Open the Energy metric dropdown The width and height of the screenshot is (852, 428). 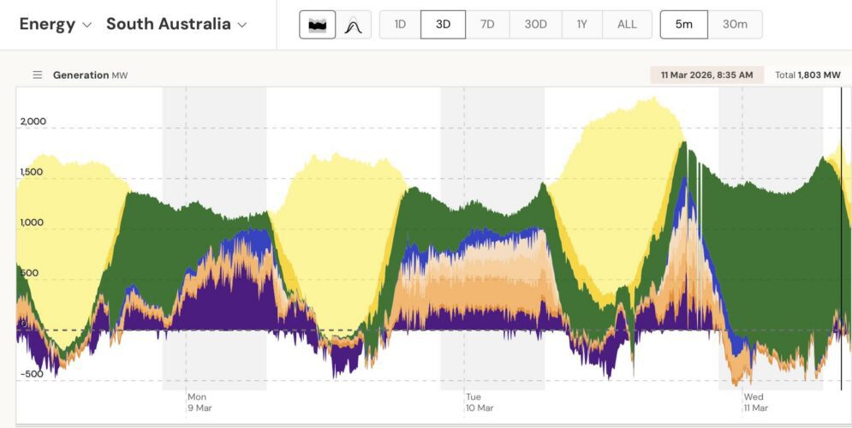[55, 24]
